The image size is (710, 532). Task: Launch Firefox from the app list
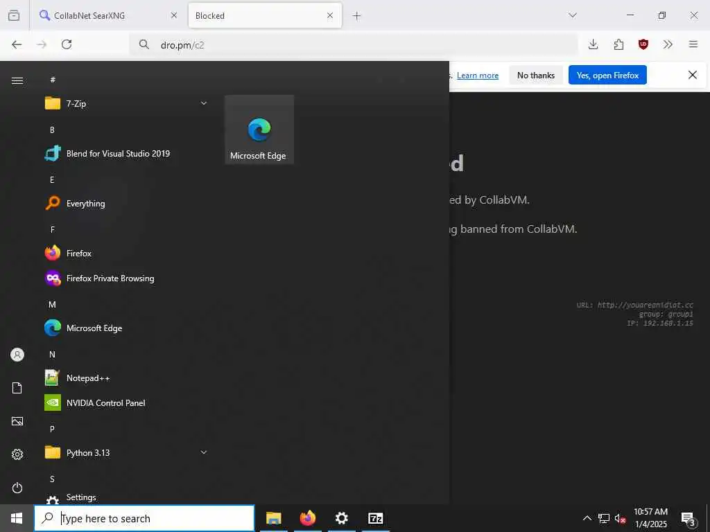(126, 254)
